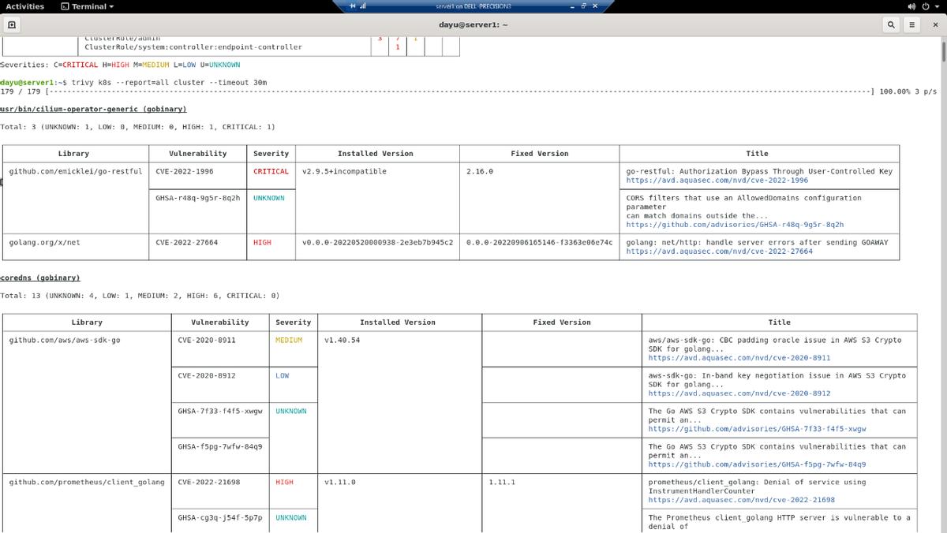Open link avd.aquasec.com/nvd/cve-2022-21698
Screen dimensions: 947x533
pos(742,500)
